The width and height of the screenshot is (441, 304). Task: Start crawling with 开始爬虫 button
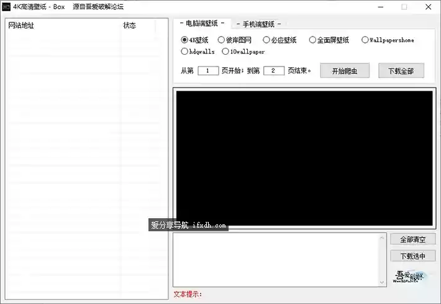tap(345, 71)
